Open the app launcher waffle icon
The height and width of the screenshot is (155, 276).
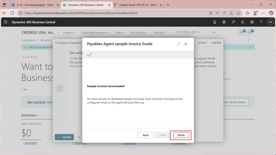click(6, 22)
